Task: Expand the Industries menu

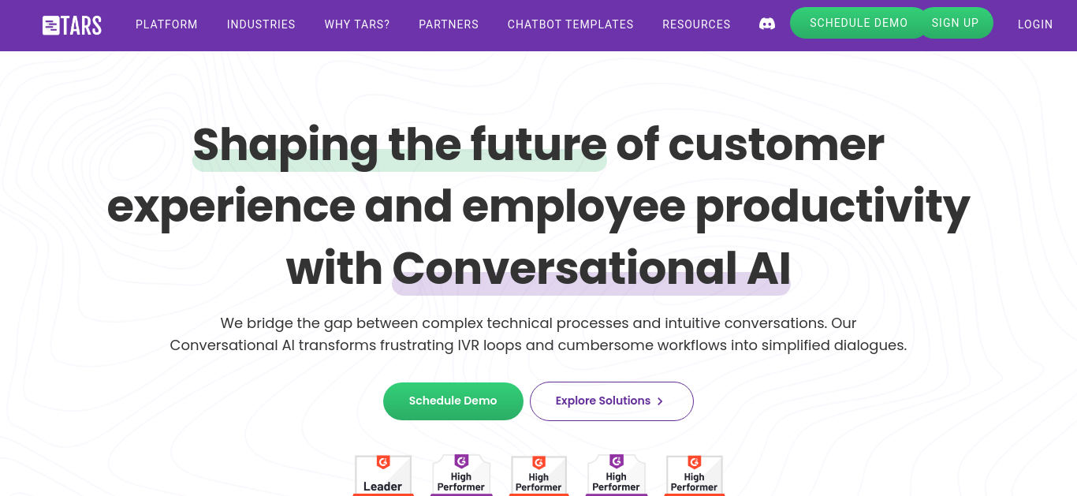Action: pyautogui.click(x=261, y=24)
